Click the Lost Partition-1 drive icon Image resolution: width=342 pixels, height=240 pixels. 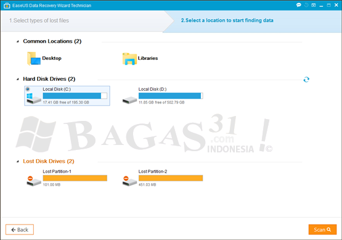34,181
